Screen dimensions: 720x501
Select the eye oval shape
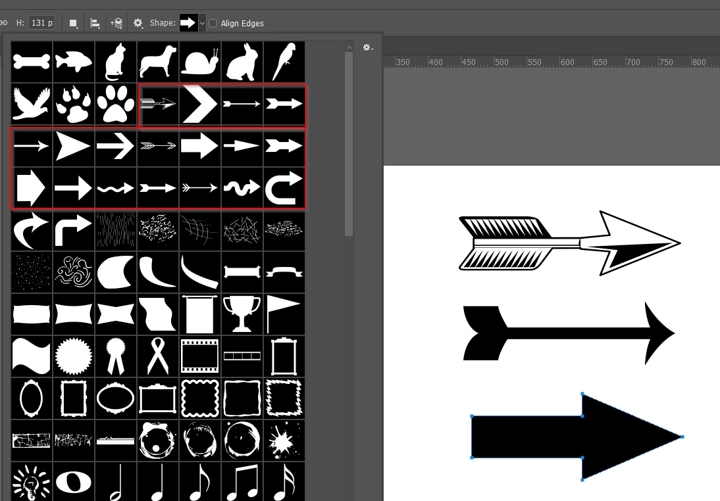click(74, 482)
